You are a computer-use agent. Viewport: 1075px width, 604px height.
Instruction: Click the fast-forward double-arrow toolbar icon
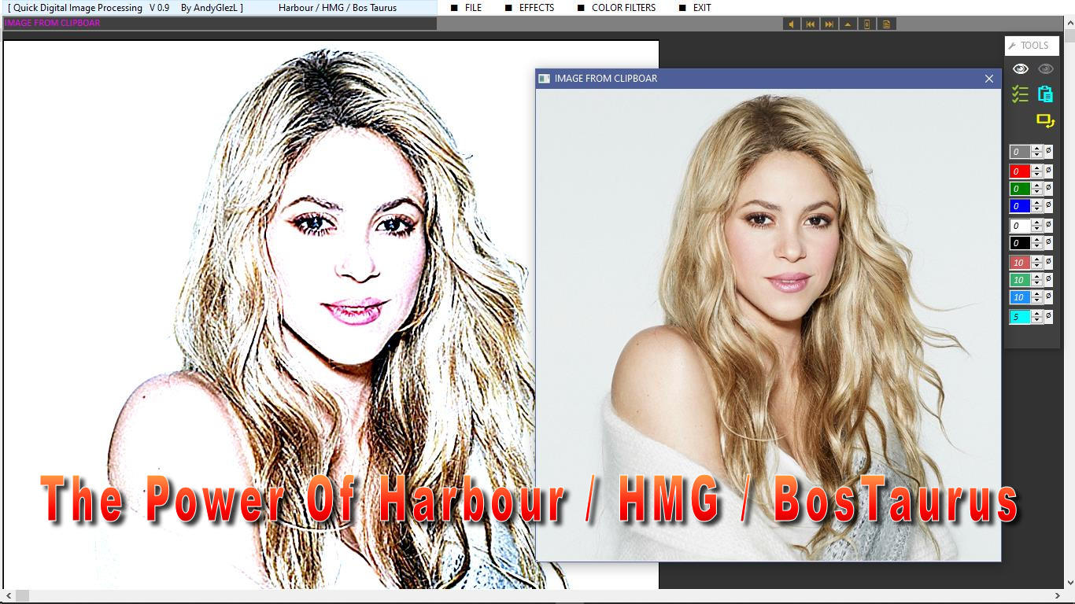829,24
